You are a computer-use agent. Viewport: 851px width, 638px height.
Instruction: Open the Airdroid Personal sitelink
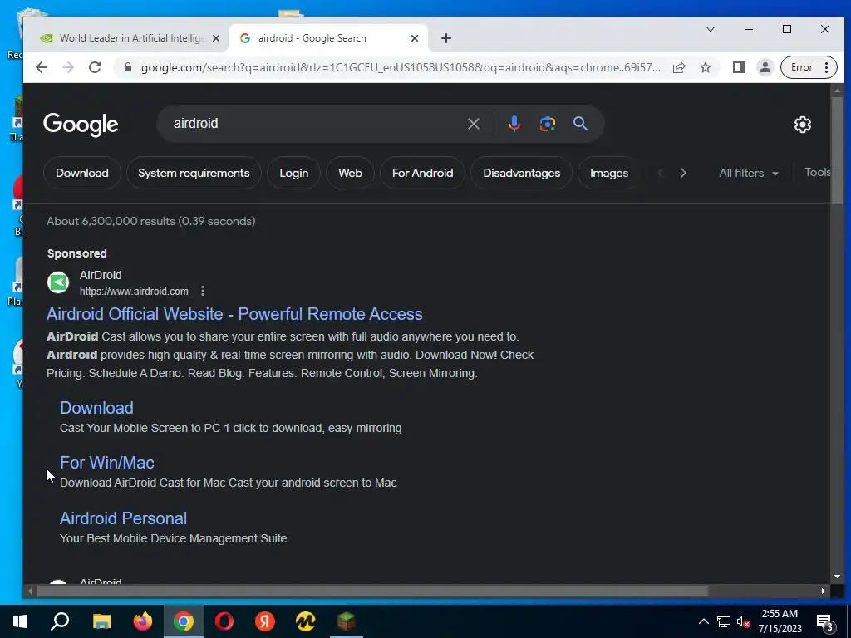click(x=123, y=518)
